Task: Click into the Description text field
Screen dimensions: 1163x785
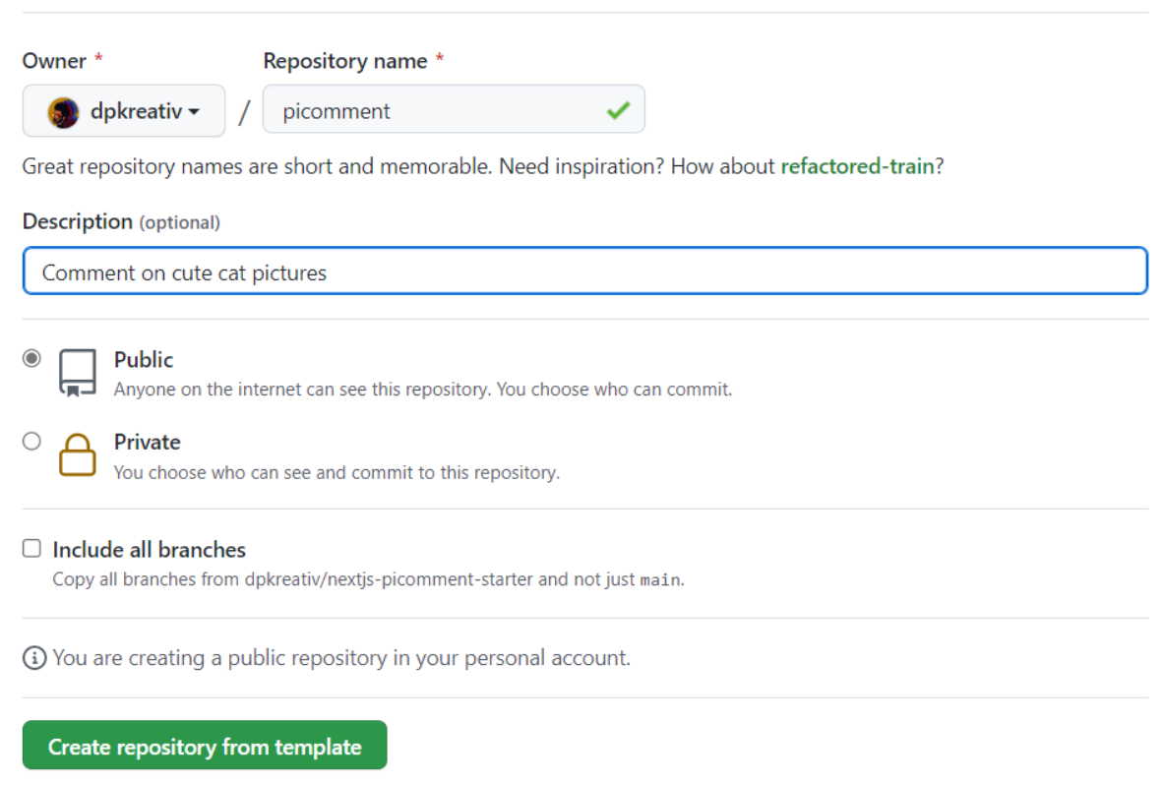Action: coord(584,272)
